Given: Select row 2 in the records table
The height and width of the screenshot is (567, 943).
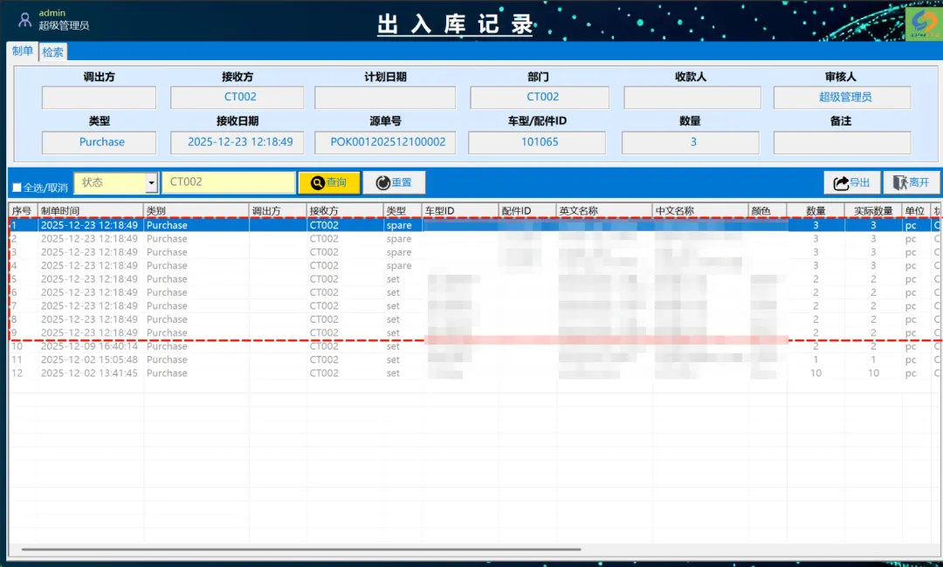Looking at the screenshot, I should (475, 239).
